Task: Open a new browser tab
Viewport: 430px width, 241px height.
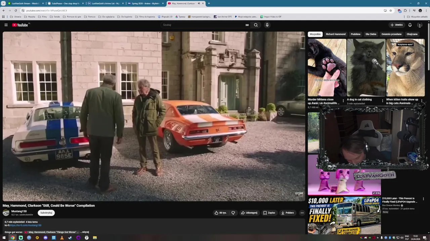Action: click(209, 3)
